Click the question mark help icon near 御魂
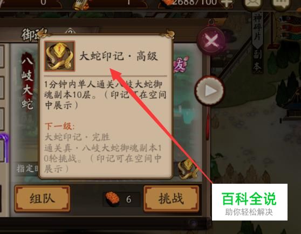Image resolution: width=301 pixels, height=234 pixels. (70, 31)
